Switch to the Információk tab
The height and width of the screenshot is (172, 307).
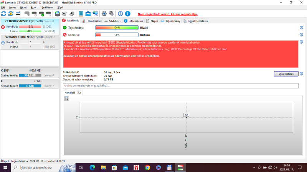coord(134,21)
